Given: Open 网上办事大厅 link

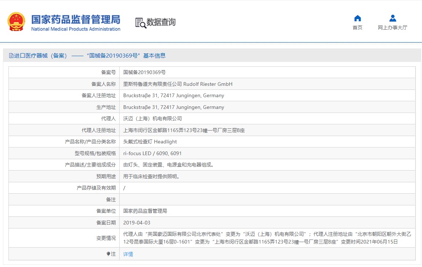Looking at the screenshot, I should (x=392, y=28).
